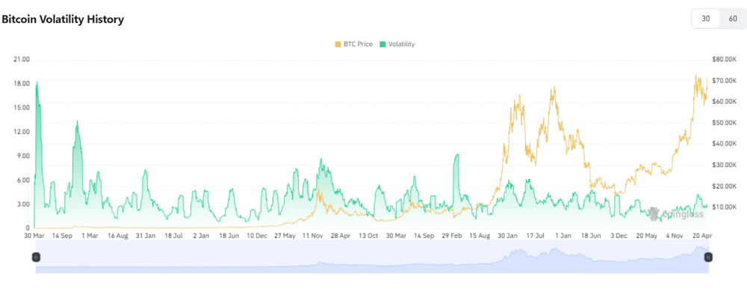Click the 31 Jan x-axis label
747x290 pixels.
tap(146, 236)
